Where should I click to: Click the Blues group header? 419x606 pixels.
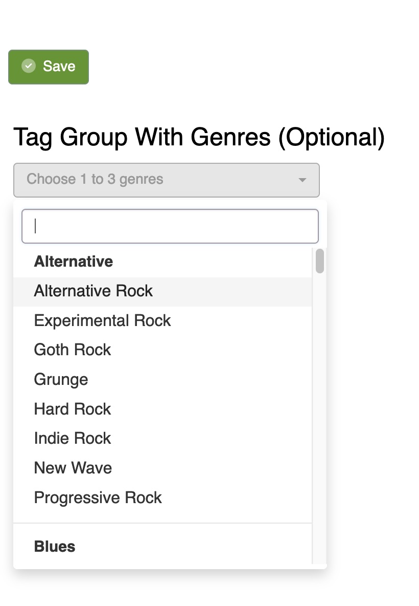(55, 547)
